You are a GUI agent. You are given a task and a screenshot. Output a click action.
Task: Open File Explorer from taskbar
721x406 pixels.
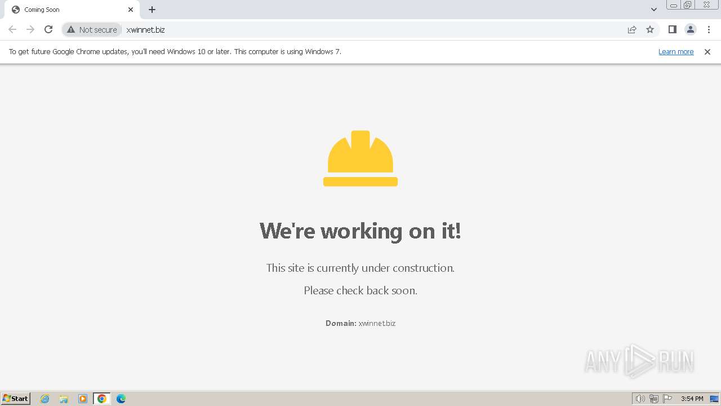[x=64, y=399]
